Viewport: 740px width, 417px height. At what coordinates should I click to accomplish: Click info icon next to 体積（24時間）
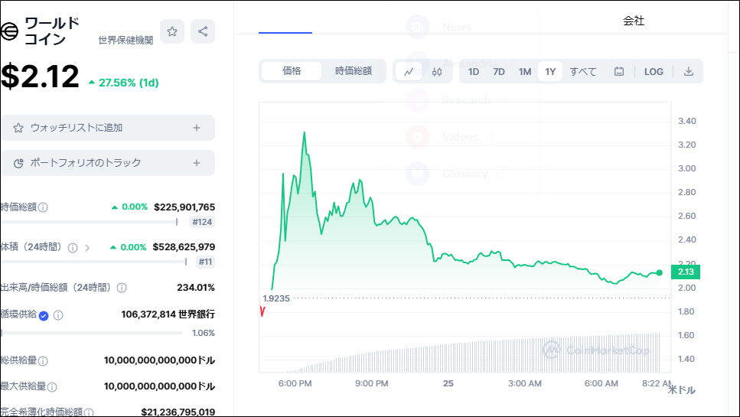pos(73,248)
